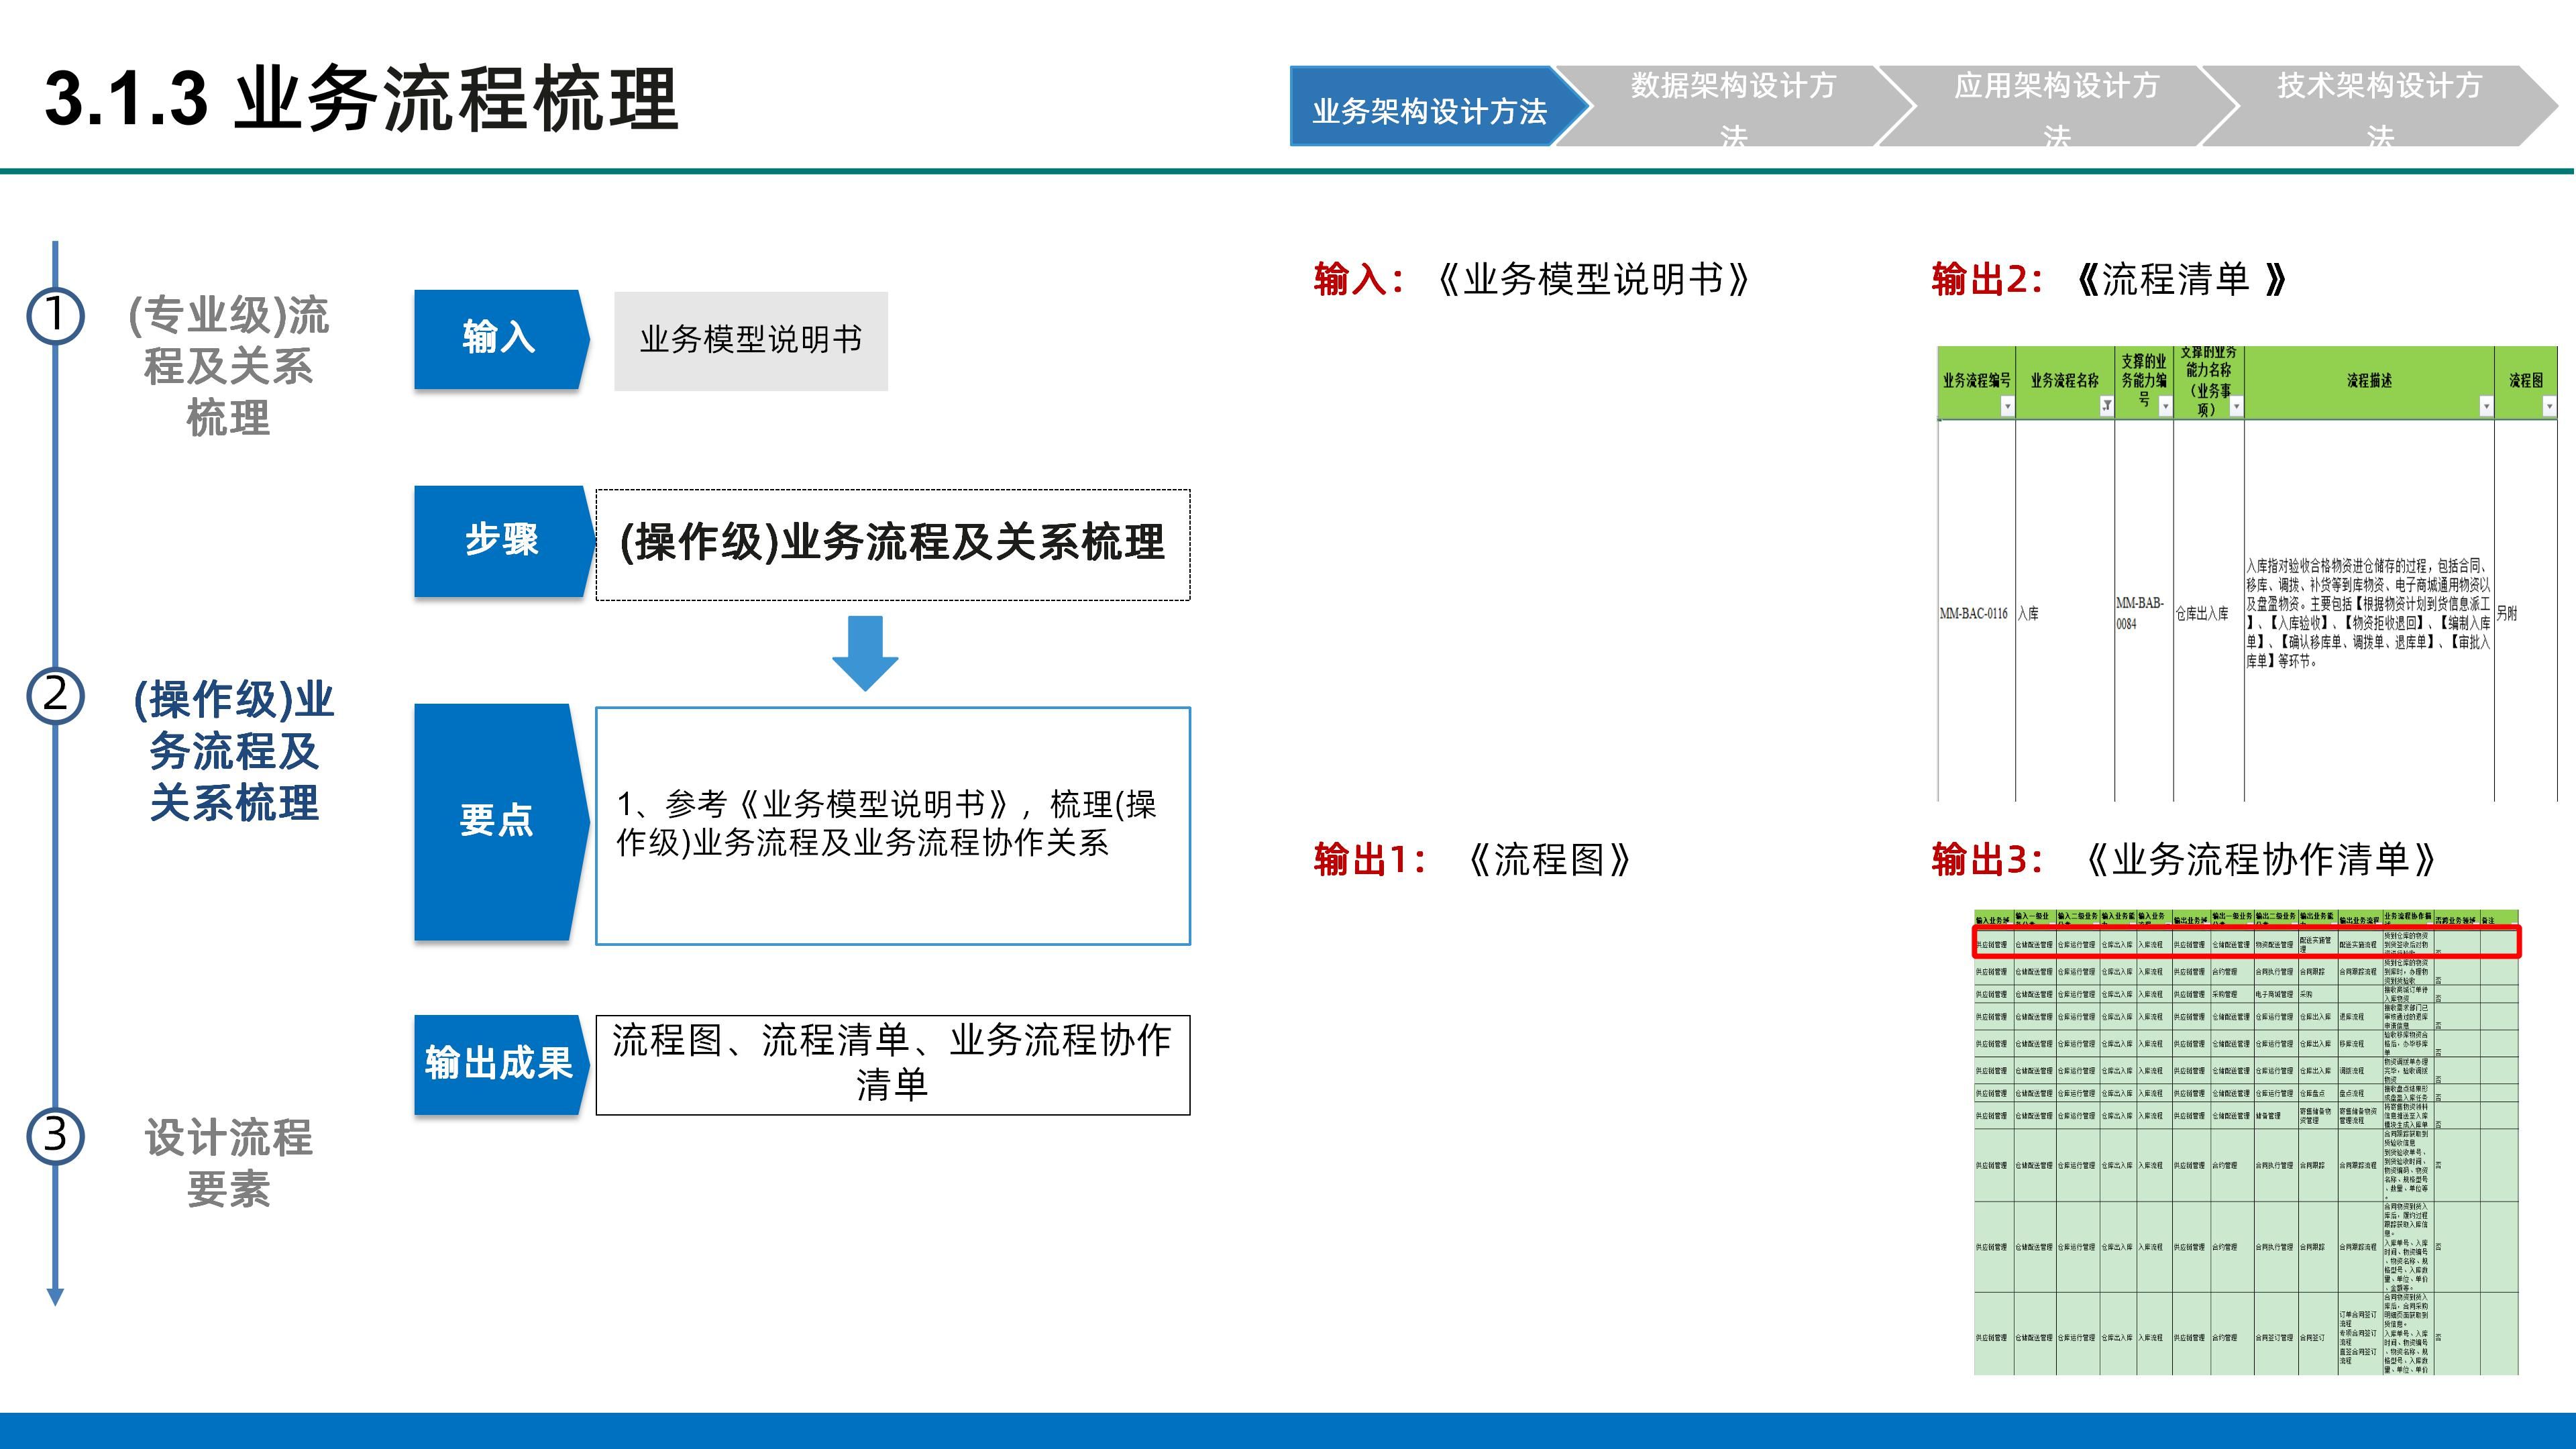Click step circle number 2
This screenshot has height=1449, width=2576.
tap(55, 695)
